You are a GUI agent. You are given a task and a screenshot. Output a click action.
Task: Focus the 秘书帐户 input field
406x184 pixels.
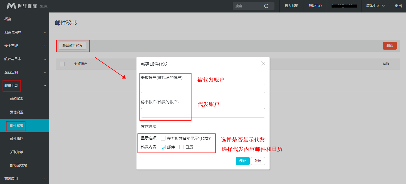(203, 113)
